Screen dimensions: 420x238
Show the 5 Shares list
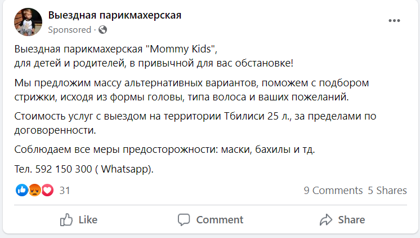pos(387,191)
